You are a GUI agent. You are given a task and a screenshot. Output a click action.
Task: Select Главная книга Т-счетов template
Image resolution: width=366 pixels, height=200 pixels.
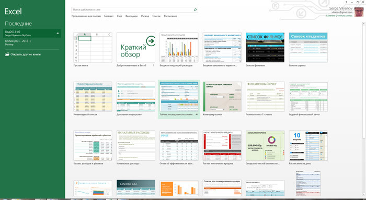tap(265, 96)
